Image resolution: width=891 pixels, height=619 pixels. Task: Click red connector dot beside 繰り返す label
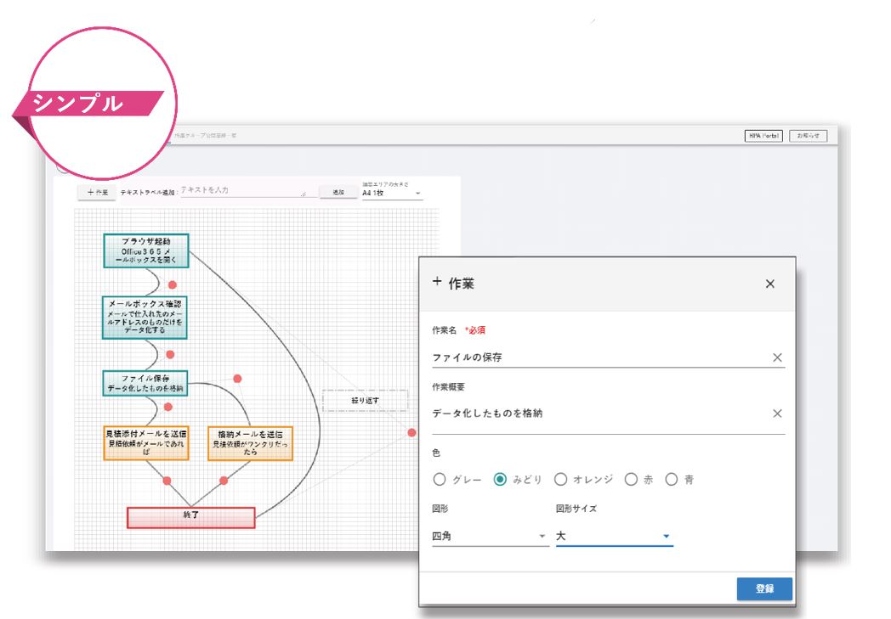[x=411, y=432]
